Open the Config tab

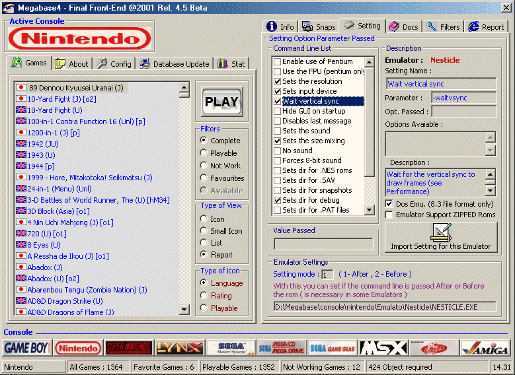click(114, 63)
